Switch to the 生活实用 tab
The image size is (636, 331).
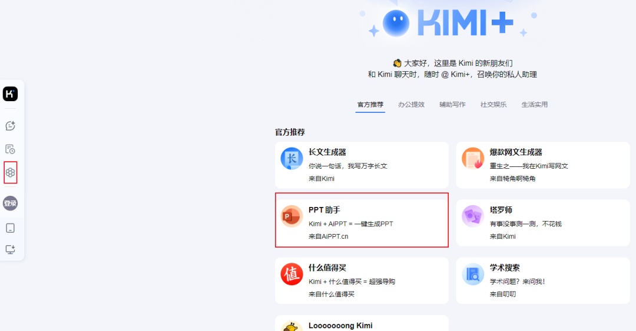(534, 105)
